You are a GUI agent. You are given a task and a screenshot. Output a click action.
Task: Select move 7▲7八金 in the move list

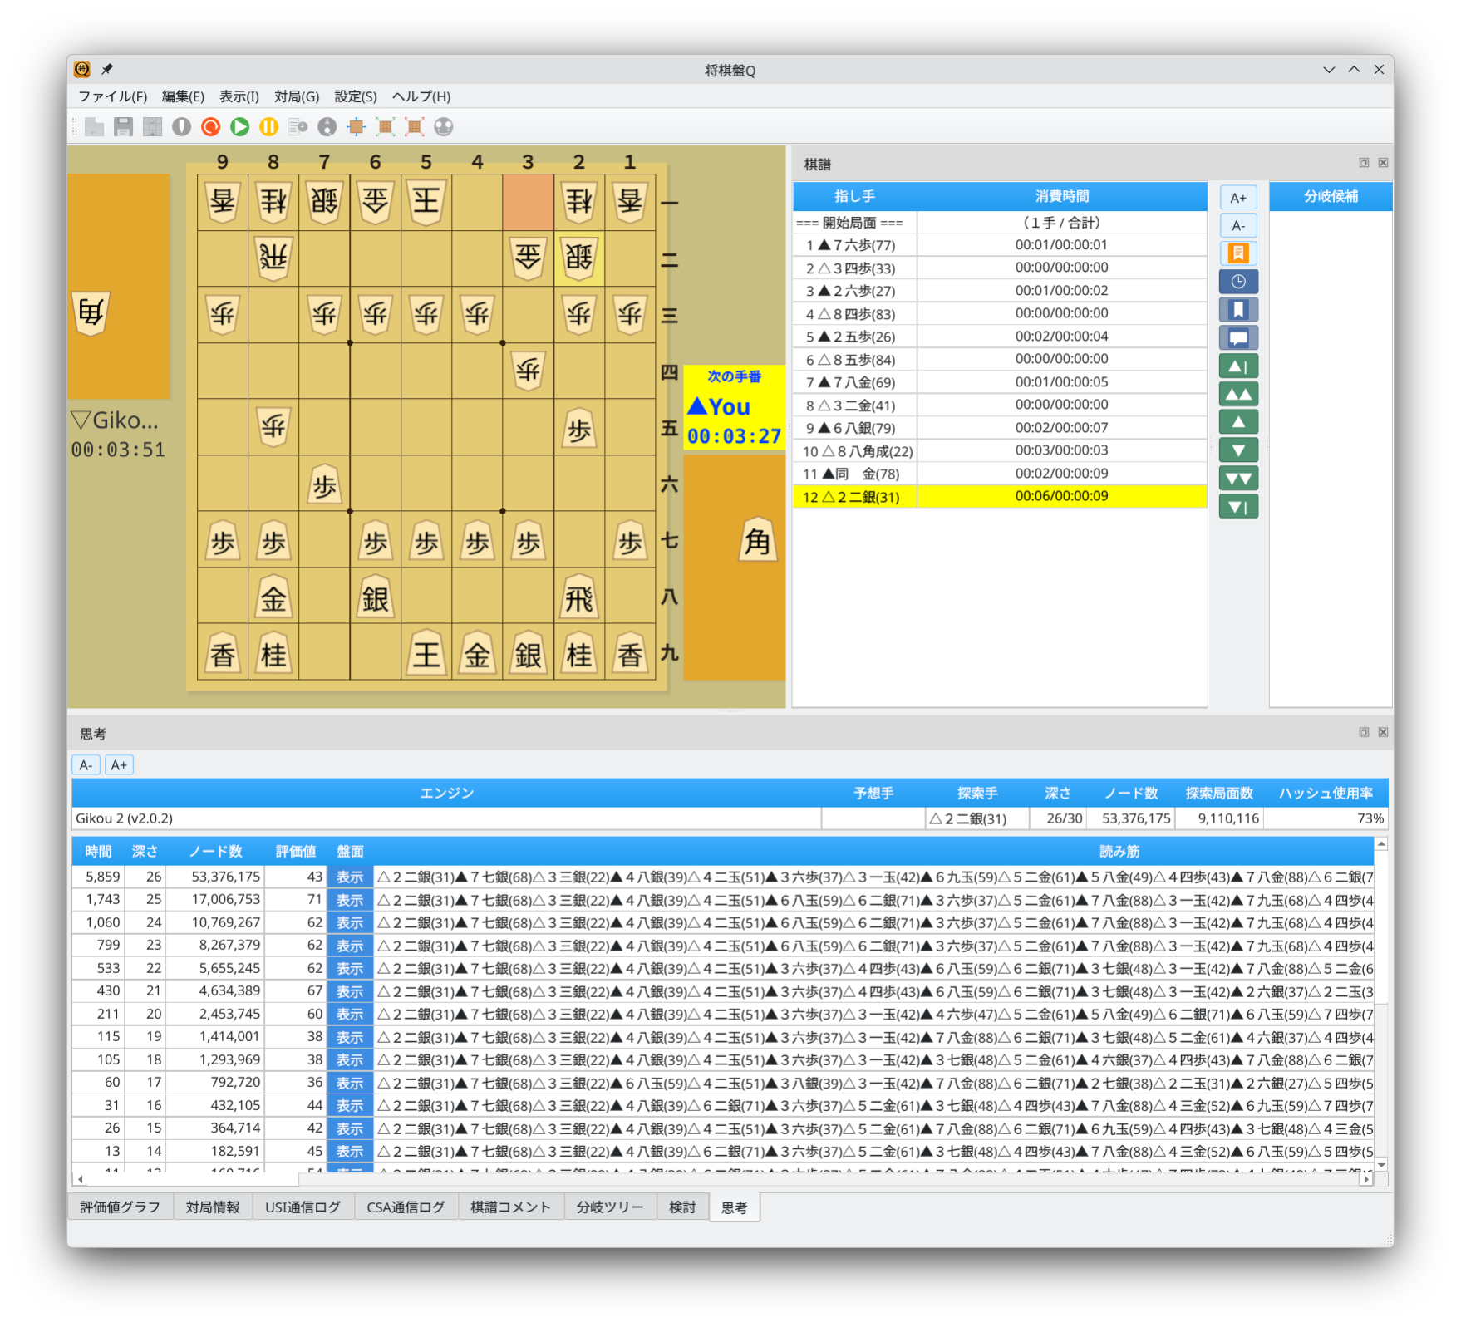coord(849,381)
